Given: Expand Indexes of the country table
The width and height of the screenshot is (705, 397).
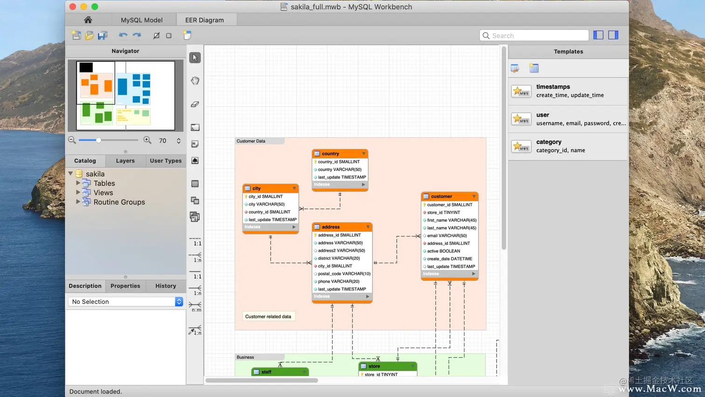Looking at the screenshot, I should pos(364,185).
